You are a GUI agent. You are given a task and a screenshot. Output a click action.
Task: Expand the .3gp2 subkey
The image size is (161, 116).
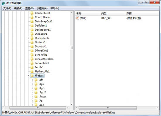32,92
